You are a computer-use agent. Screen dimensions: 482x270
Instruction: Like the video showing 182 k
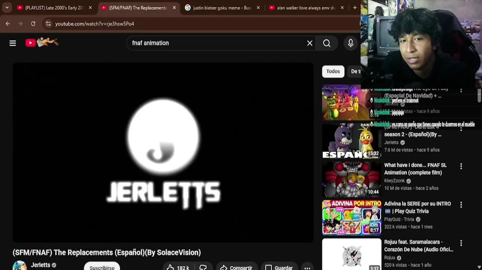click(178, 267)
